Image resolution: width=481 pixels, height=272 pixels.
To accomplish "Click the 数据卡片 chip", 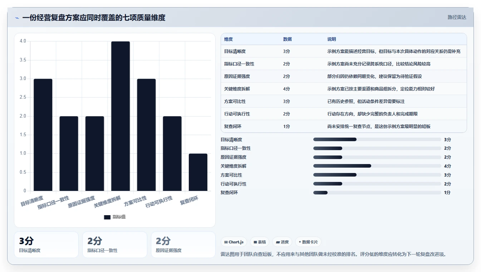I will coord(308,242).
